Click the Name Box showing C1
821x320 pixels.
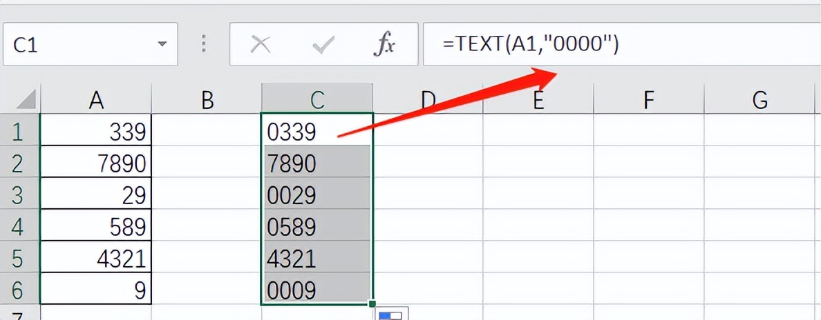[76, 45]
